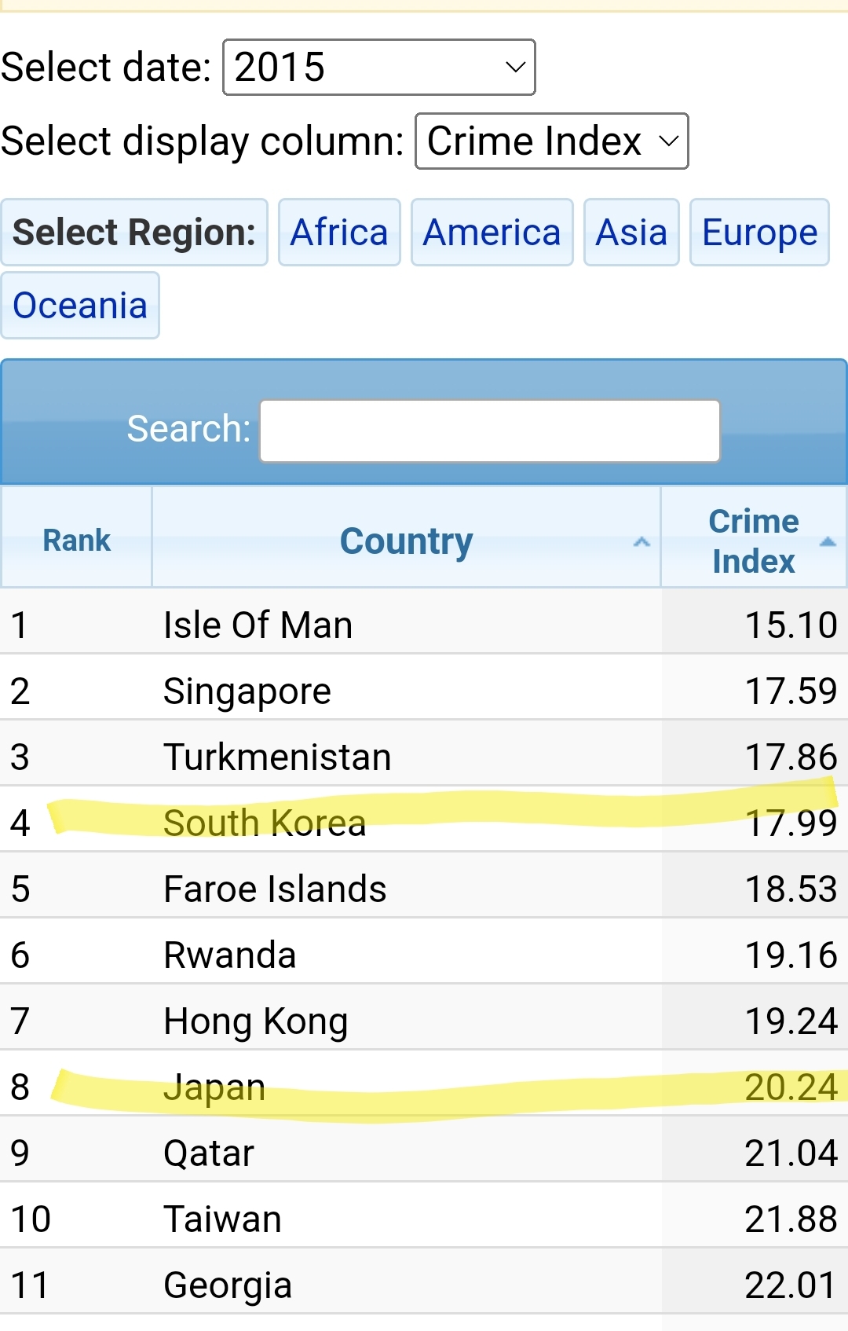Select the Hong Kong row
This screenshot has width=848, height=1331.
[424, 1021]
